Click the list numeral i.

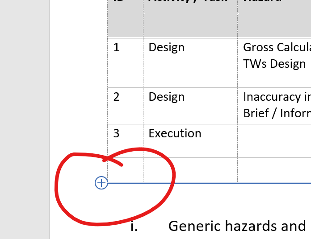[x=133, y=227]
